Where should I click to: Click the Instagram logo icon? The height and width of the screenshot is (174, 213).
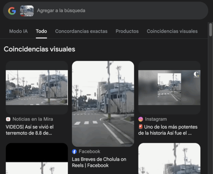(141, 119)
